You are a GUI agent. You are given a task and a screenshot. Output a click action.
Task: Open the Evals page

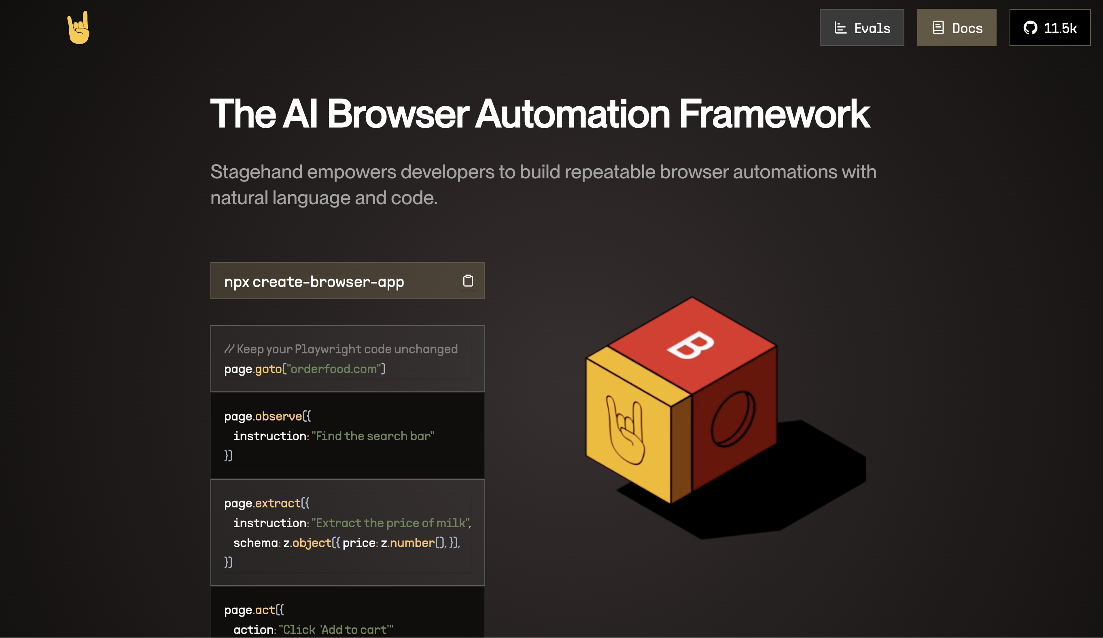(861, 27)
